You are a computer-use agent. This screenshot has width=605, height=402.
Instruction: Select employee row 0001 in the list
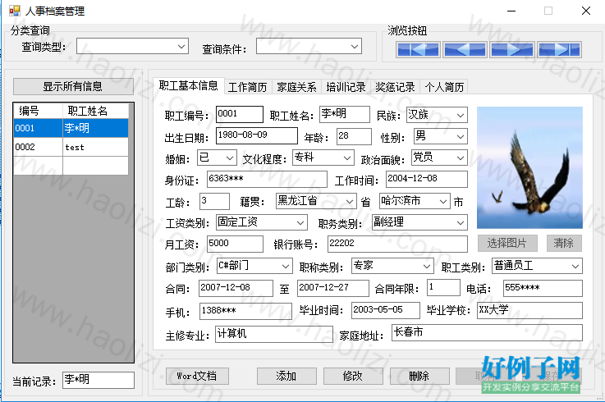71,128
